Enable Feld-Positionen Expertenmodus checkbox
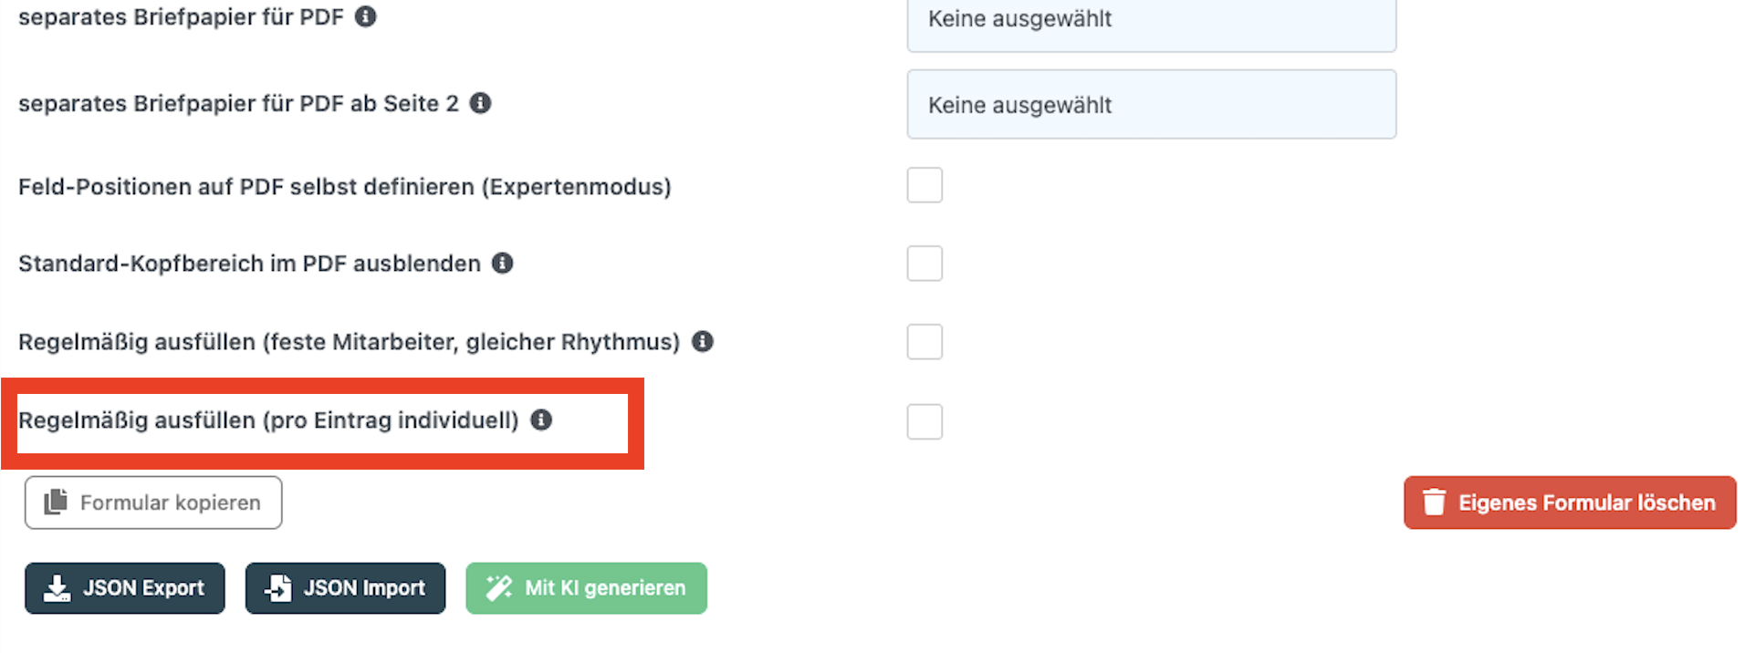The height and width of the screenshot is (653, 1745). 924,185
